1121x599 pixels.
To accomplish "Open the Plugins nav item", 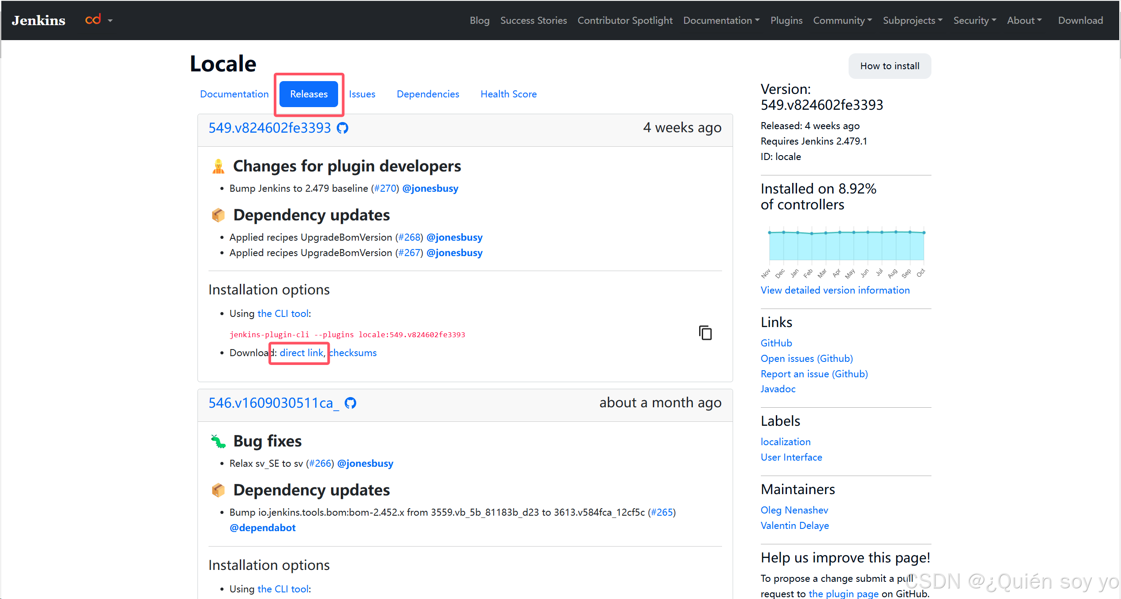I will point(786,20).
